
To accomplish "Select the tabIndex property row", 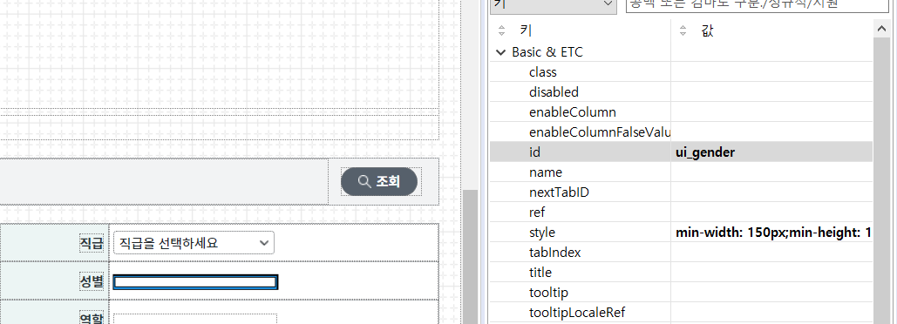I will [681, 253].
